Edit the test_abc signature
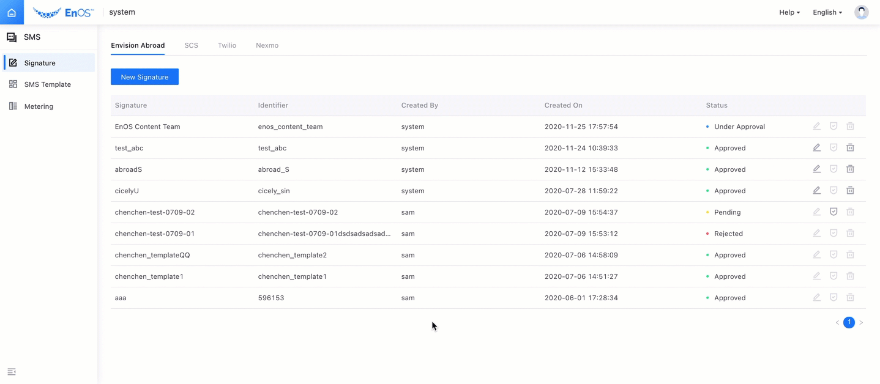 pos(816,148)
